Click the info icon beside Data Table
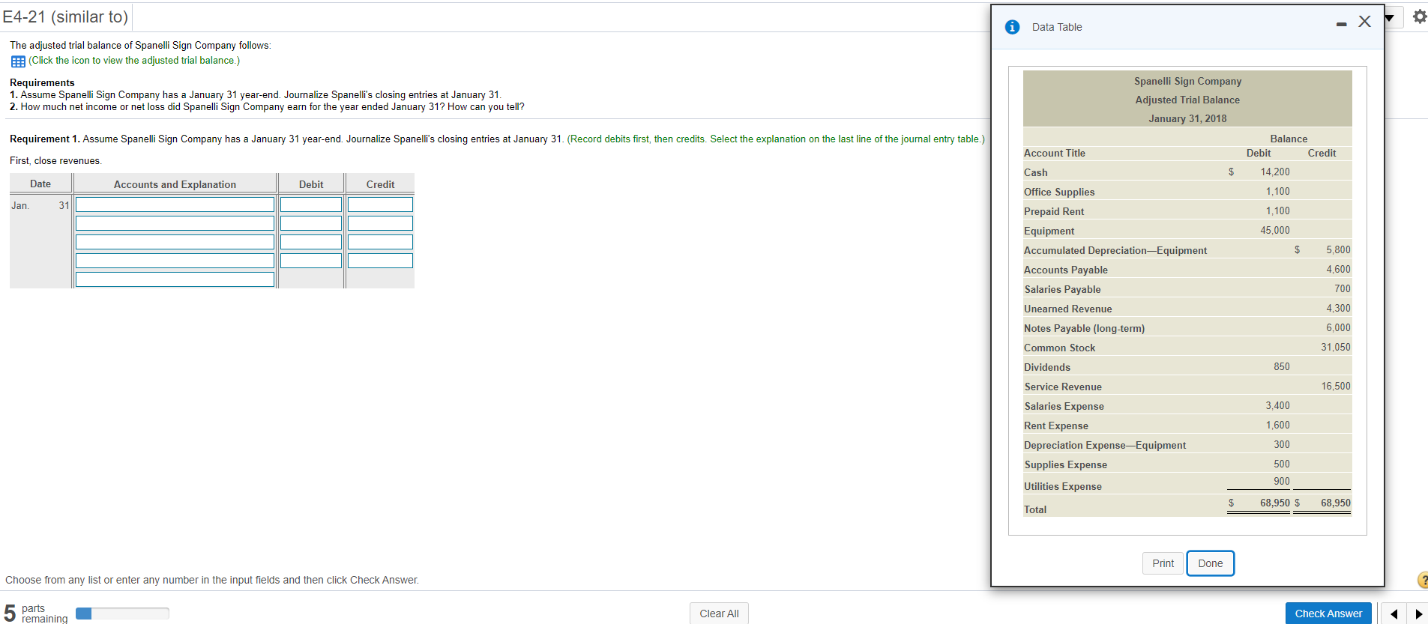This screenshot has width=1428, height=624. pyautogui.click(x=1012, y=27)
